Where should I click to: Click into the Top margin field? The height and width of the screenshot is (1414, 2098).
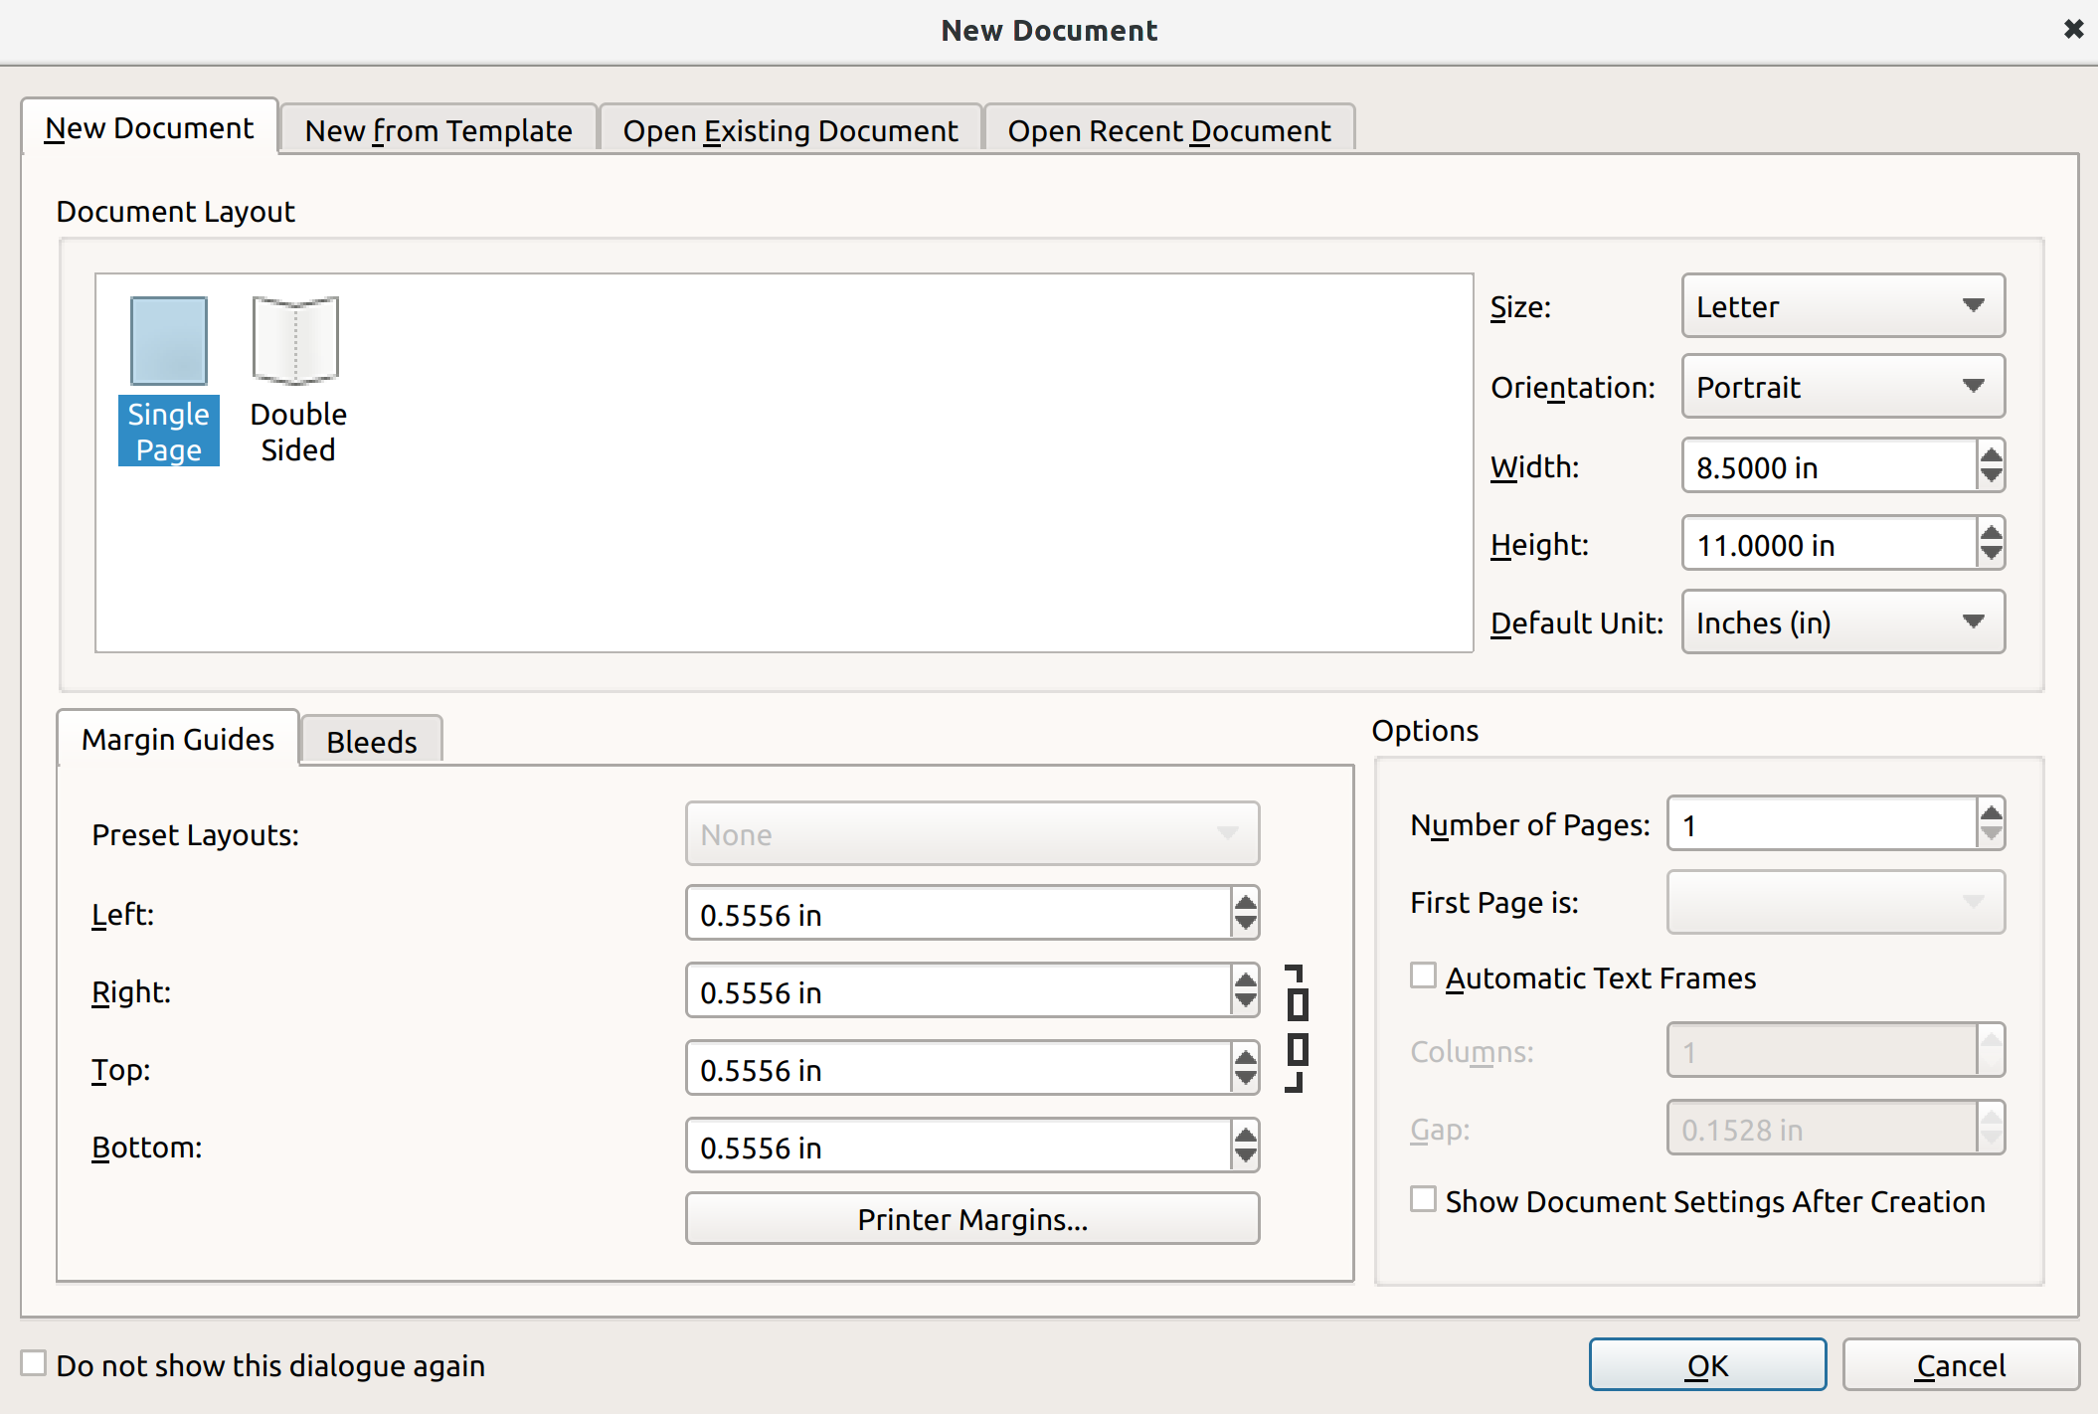pos(955,1070)
